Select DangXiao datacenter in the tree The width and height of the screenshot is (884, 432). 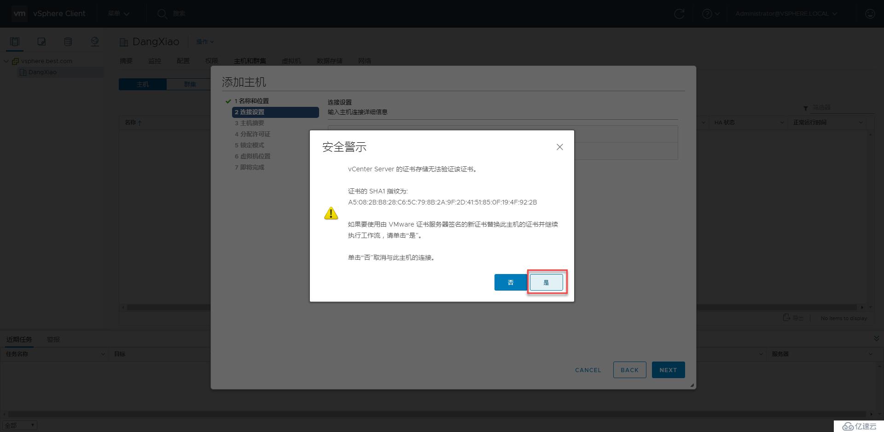tap(42, 72)
